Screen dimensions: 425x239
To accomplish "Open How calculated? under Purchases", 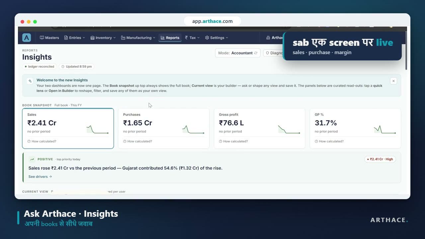I will click(x=137, y=141).
